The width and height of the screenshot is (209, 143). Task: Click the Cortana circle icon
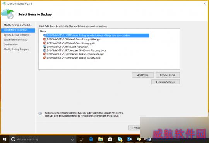(x=13, y=139)
